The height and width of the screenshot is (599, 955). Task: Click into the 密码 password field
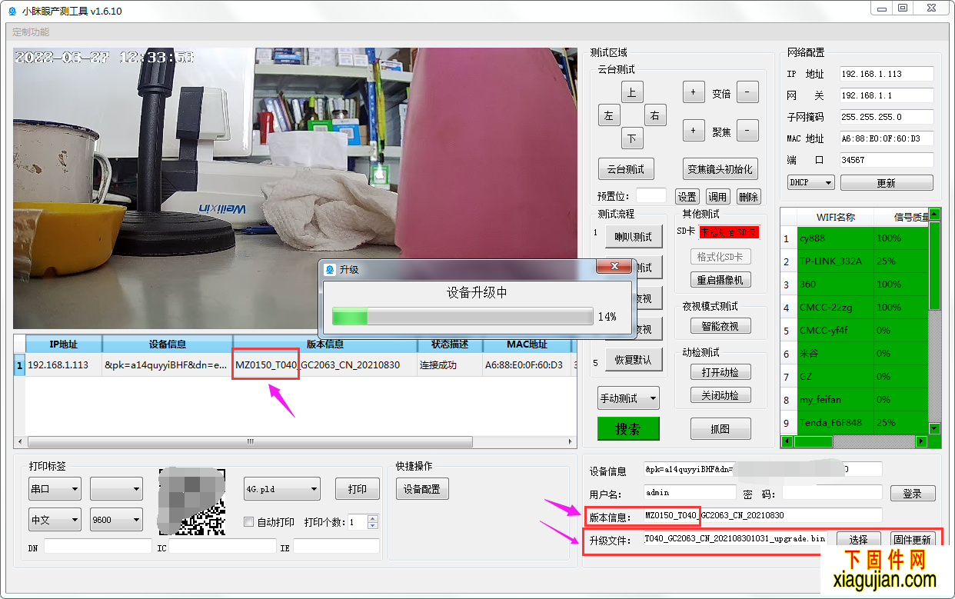[x=832, y=492]
